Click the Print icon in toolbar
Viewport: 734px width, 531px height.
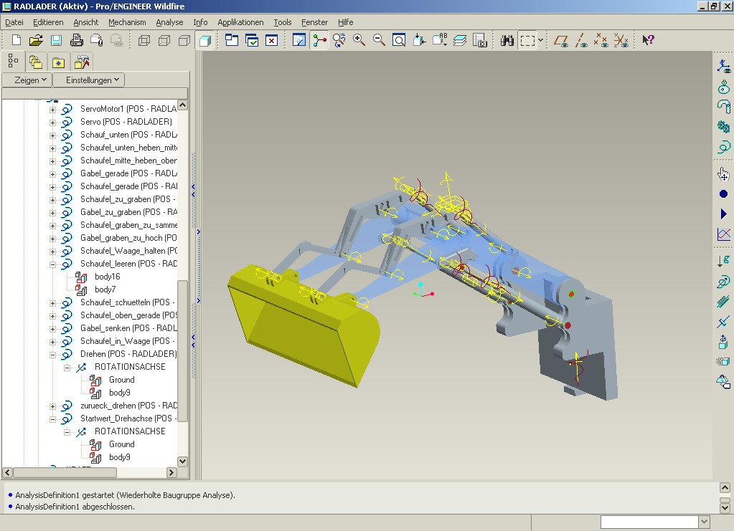pos(76,41)
